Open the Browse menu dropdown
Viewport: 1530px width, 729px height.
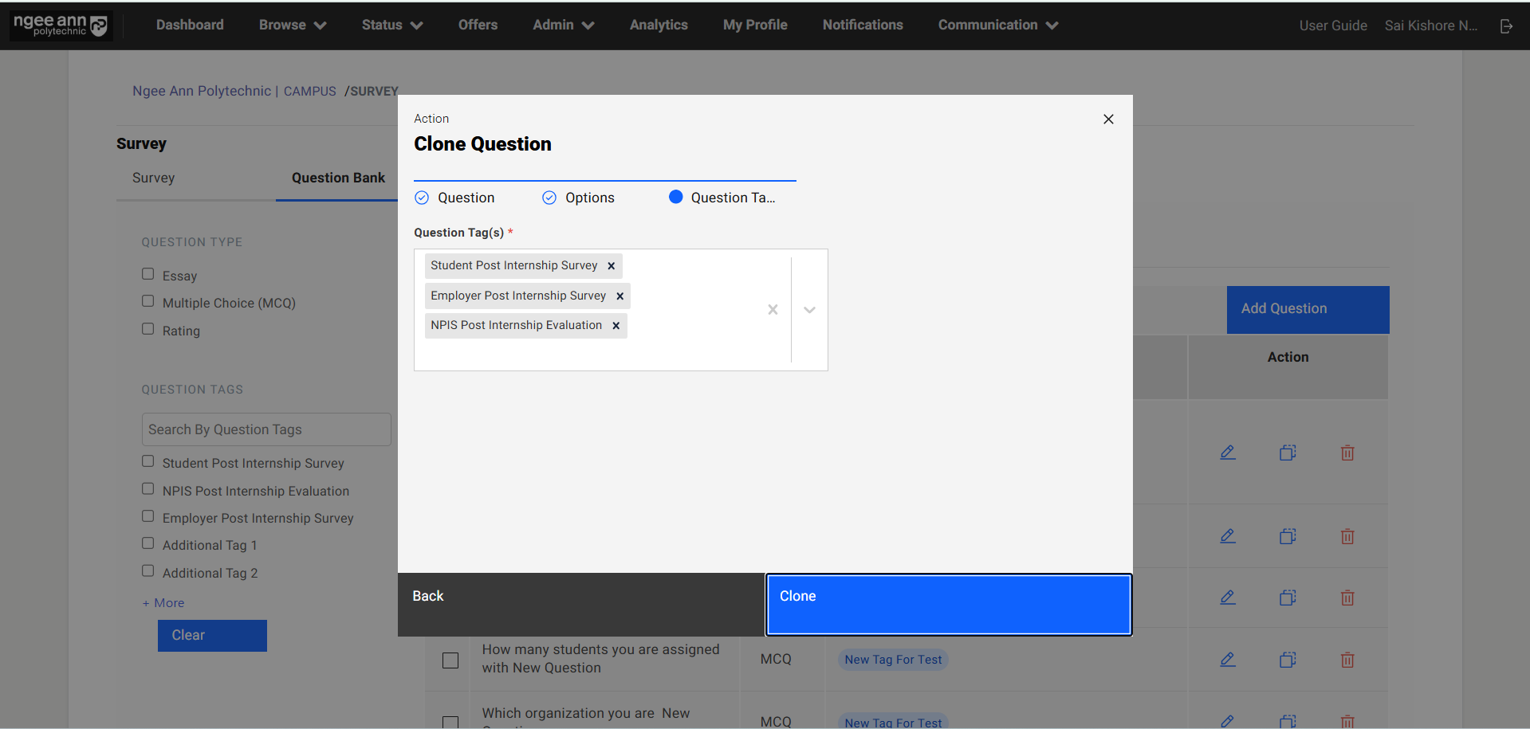292,25
